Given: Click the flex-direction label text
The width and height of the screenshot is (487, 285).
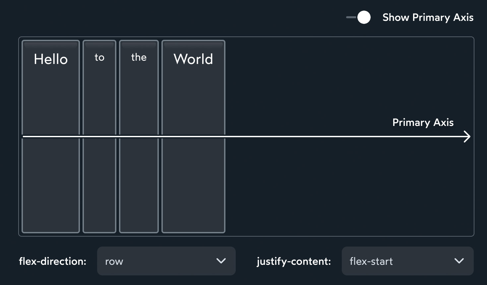Looking at the screenshot, I should [52, 261].
